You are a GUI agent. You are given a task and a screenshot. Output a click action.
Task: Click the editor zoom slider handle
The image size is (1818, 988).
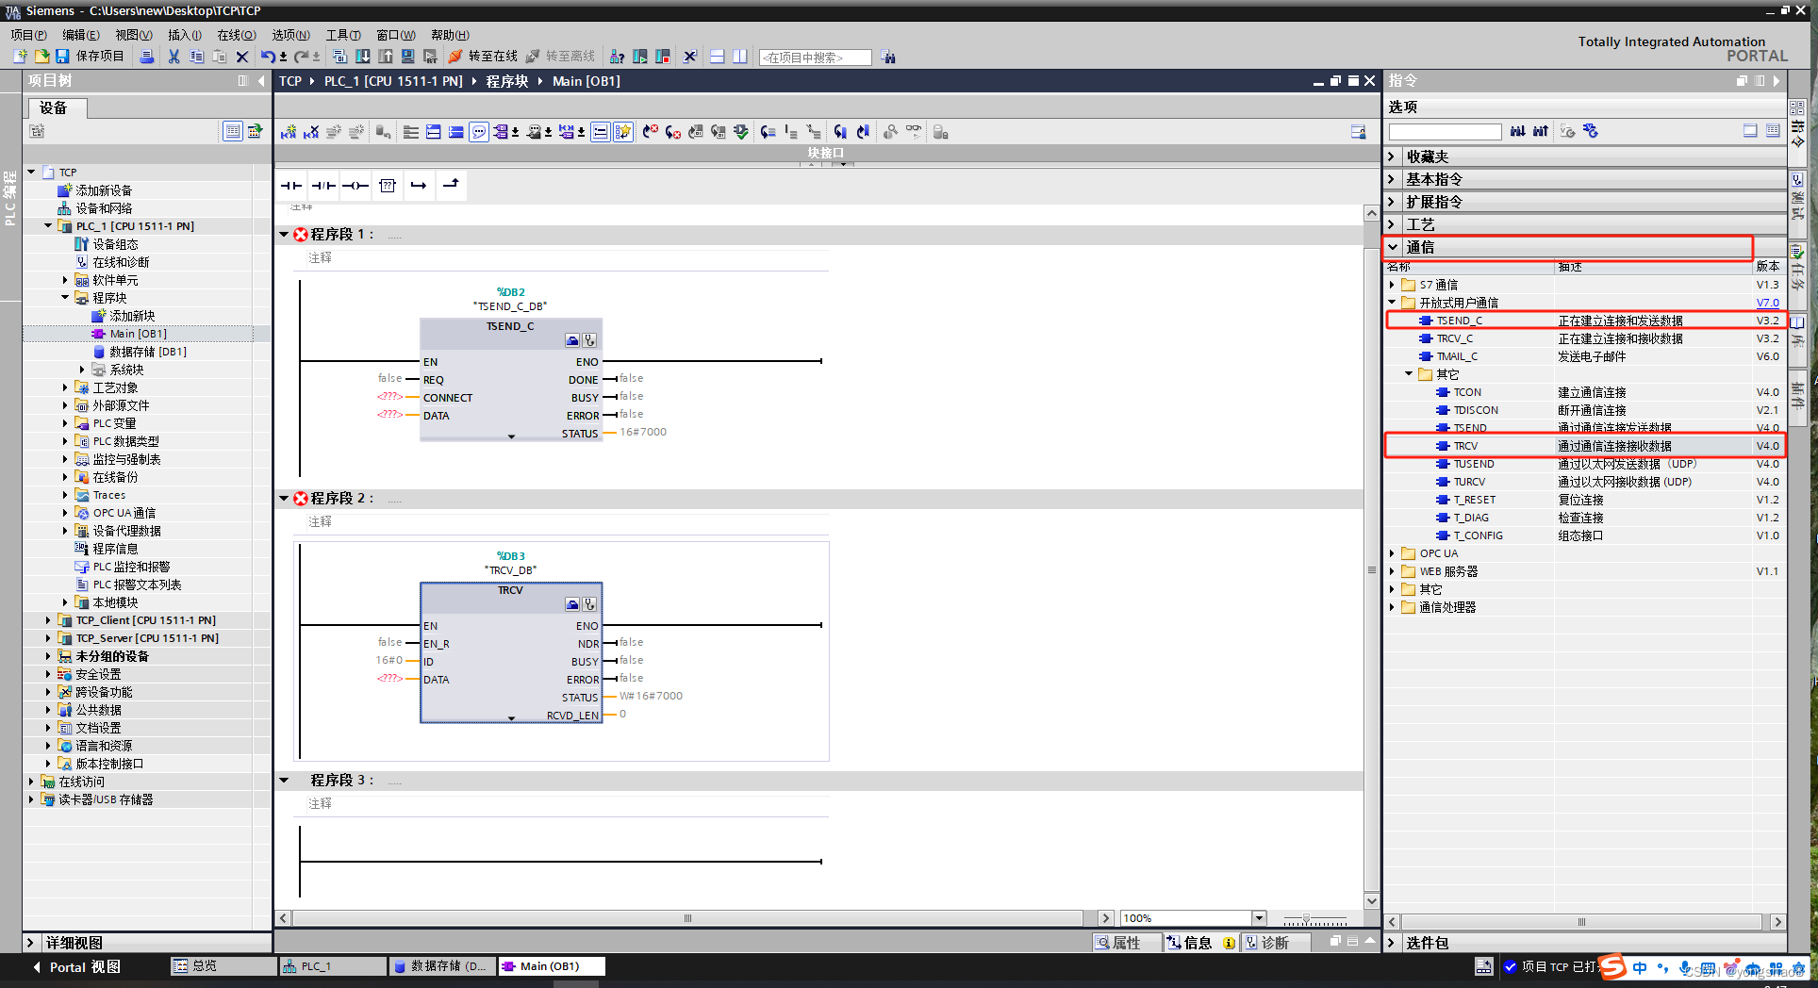tap(1306, 918)
